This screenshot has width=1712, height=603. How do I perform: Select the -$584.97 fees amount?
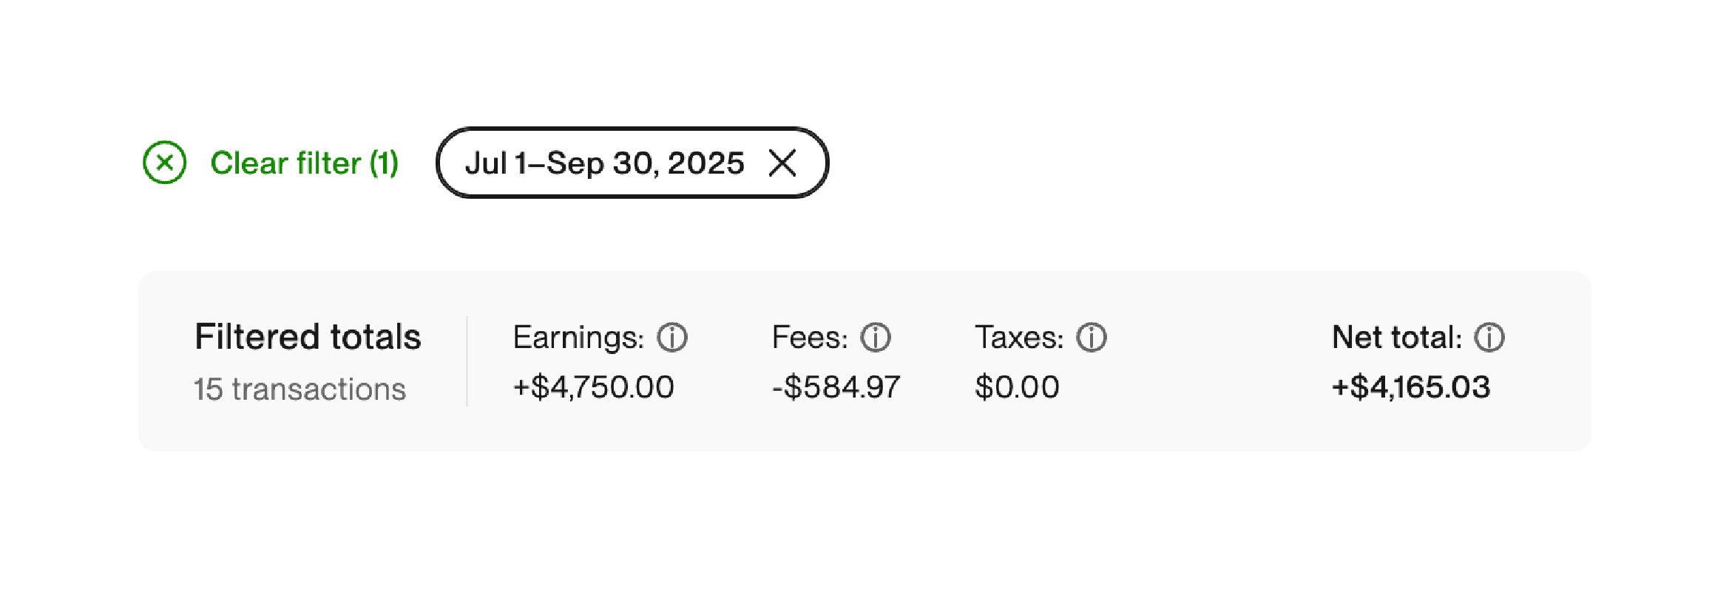coord(836,387)
